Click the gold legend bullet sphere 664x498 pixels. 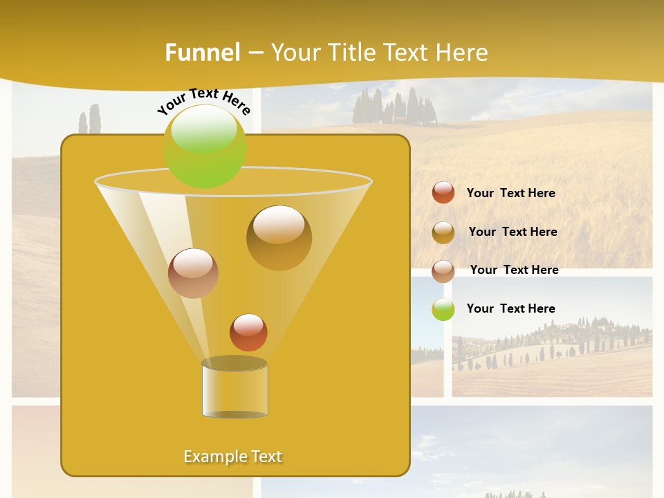point(444,232)
